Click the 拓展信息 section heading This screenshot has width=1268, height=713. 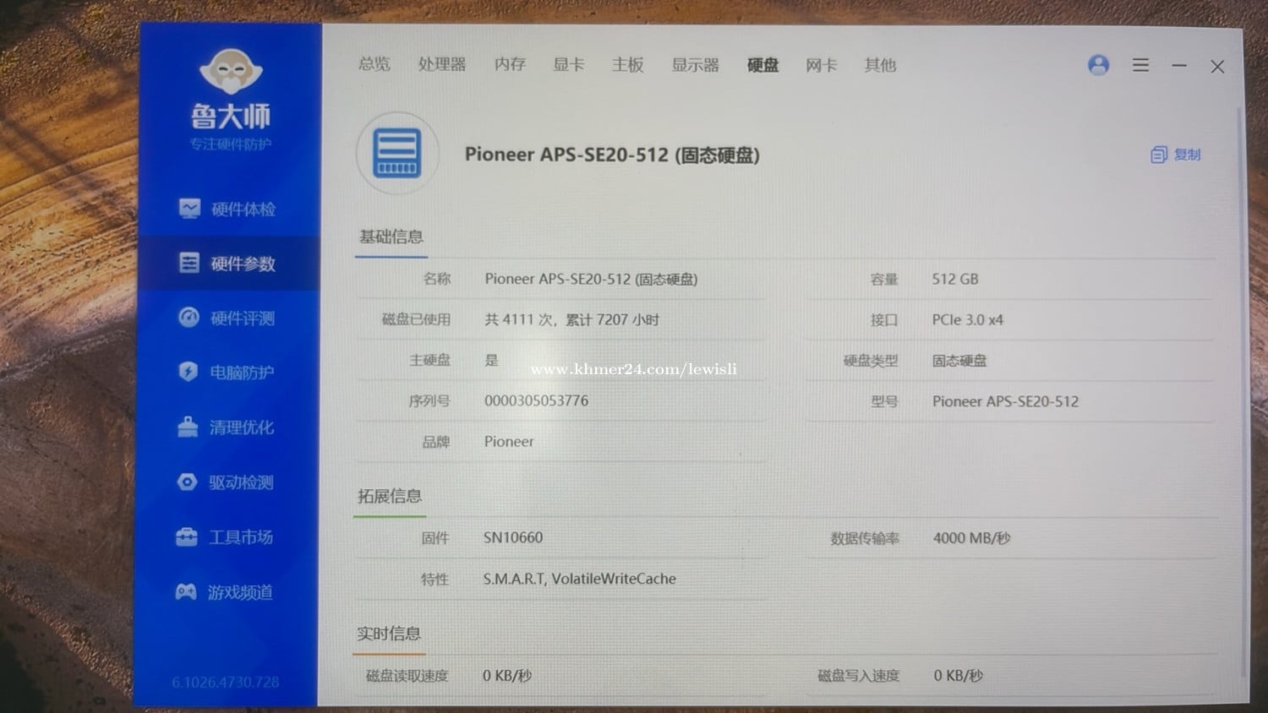coord(390,496)
